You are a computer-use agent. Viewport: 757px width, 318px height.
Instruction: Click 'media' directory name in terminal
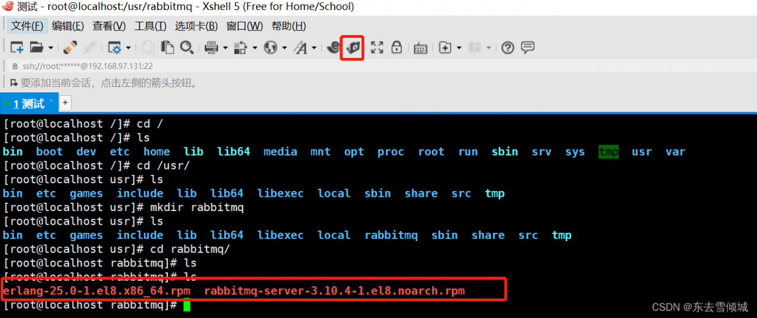coord(280,151)
